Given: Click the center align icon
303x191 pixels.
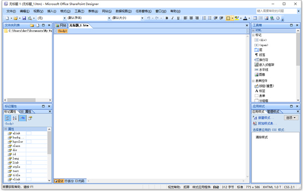Looking at the screenshot, I should click(191, 18).
